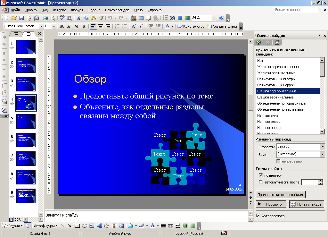Insert a chart using chart icon
The height and width of the screenshot is (238, 328).
134,18
